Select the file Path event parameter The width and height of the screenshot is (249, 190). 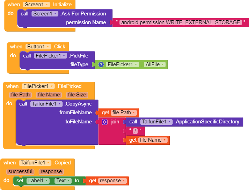21,95
